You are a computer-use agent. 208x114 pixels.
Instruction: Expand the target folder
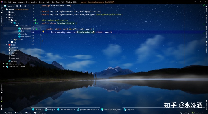pos(6,45)
